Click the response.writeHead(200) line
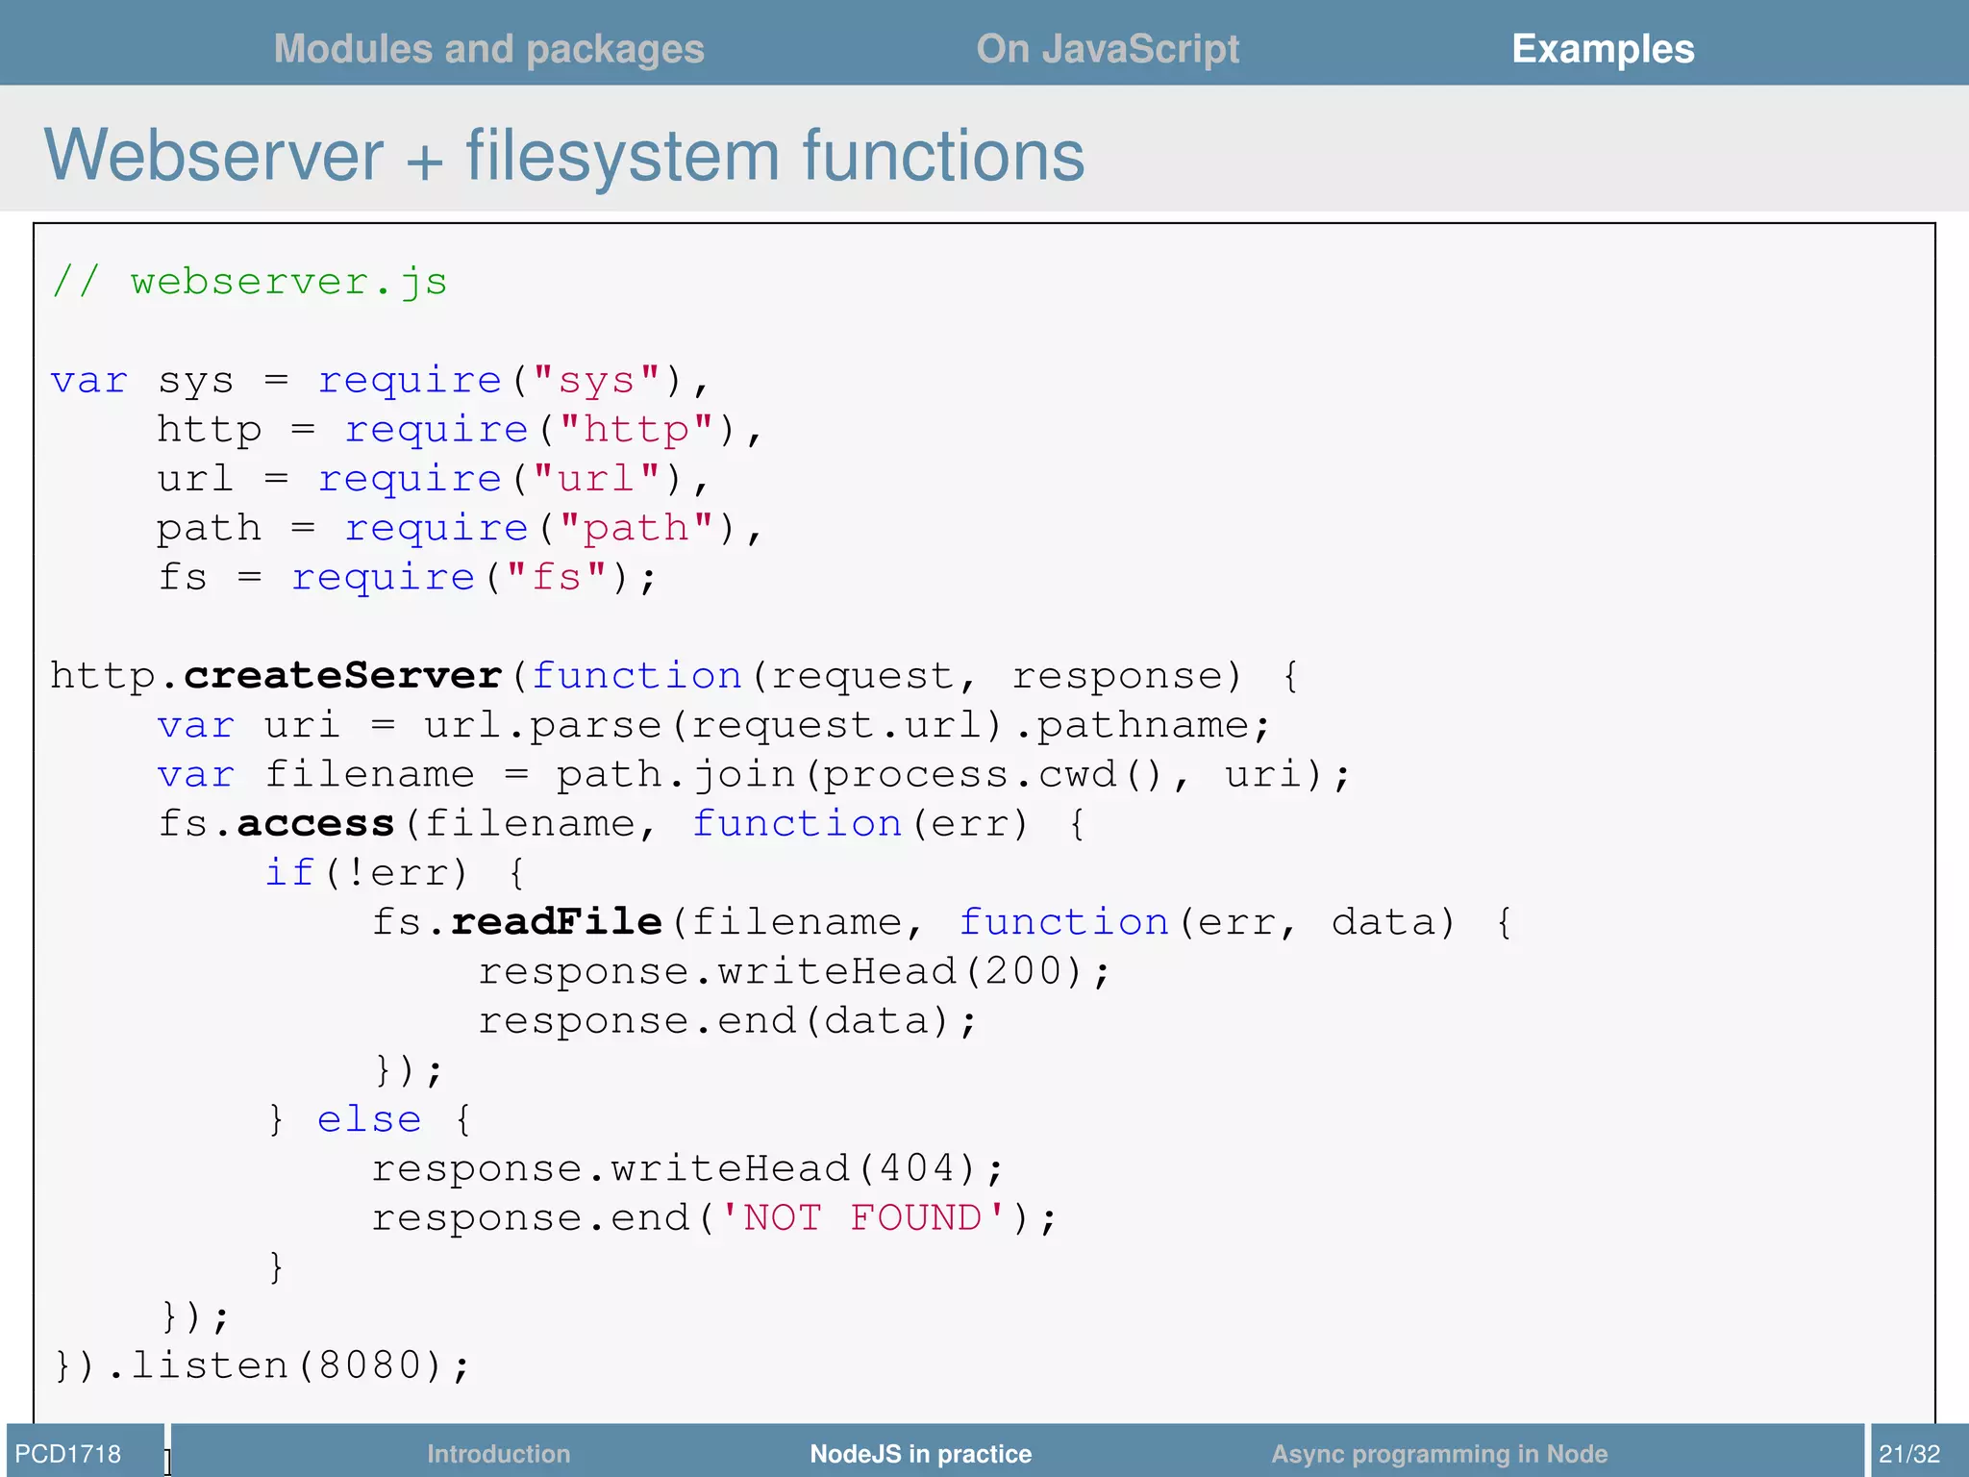The width and height of the screenshot is (1969, 1477). [795, 971]
